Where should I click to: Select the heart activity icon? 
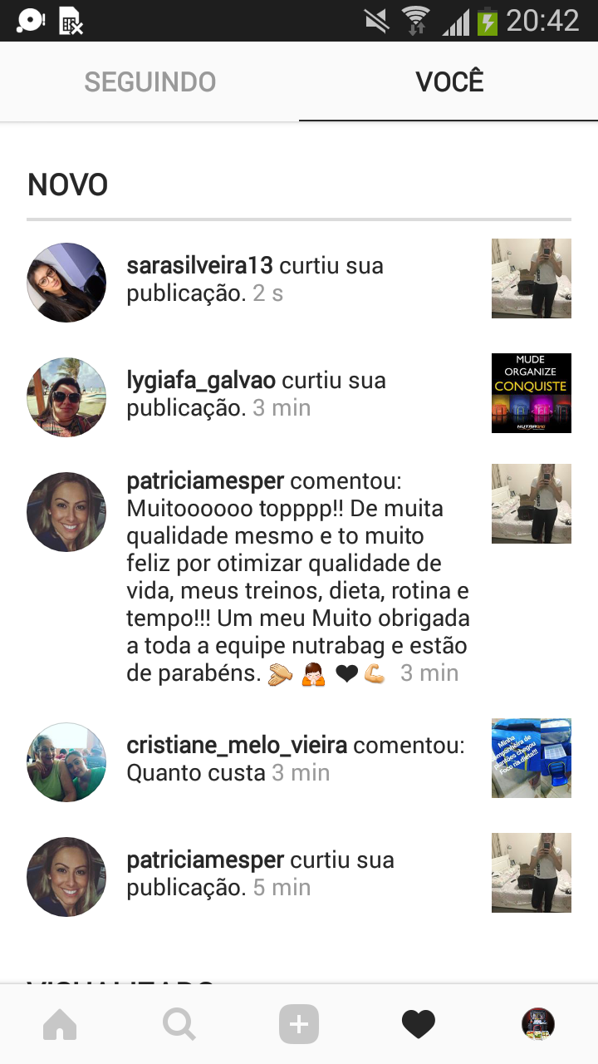[x=419, y=1024]
